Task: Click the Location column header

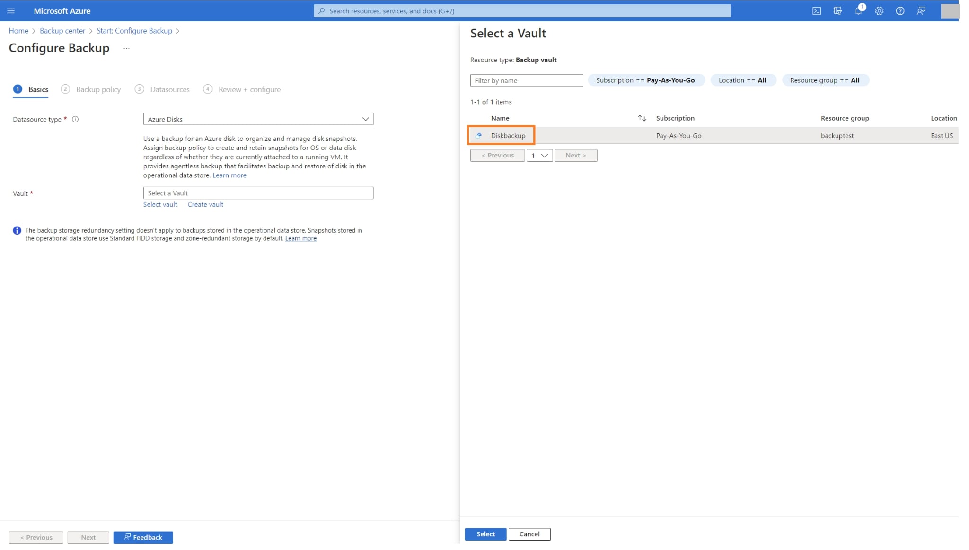Action: [944, 118]
